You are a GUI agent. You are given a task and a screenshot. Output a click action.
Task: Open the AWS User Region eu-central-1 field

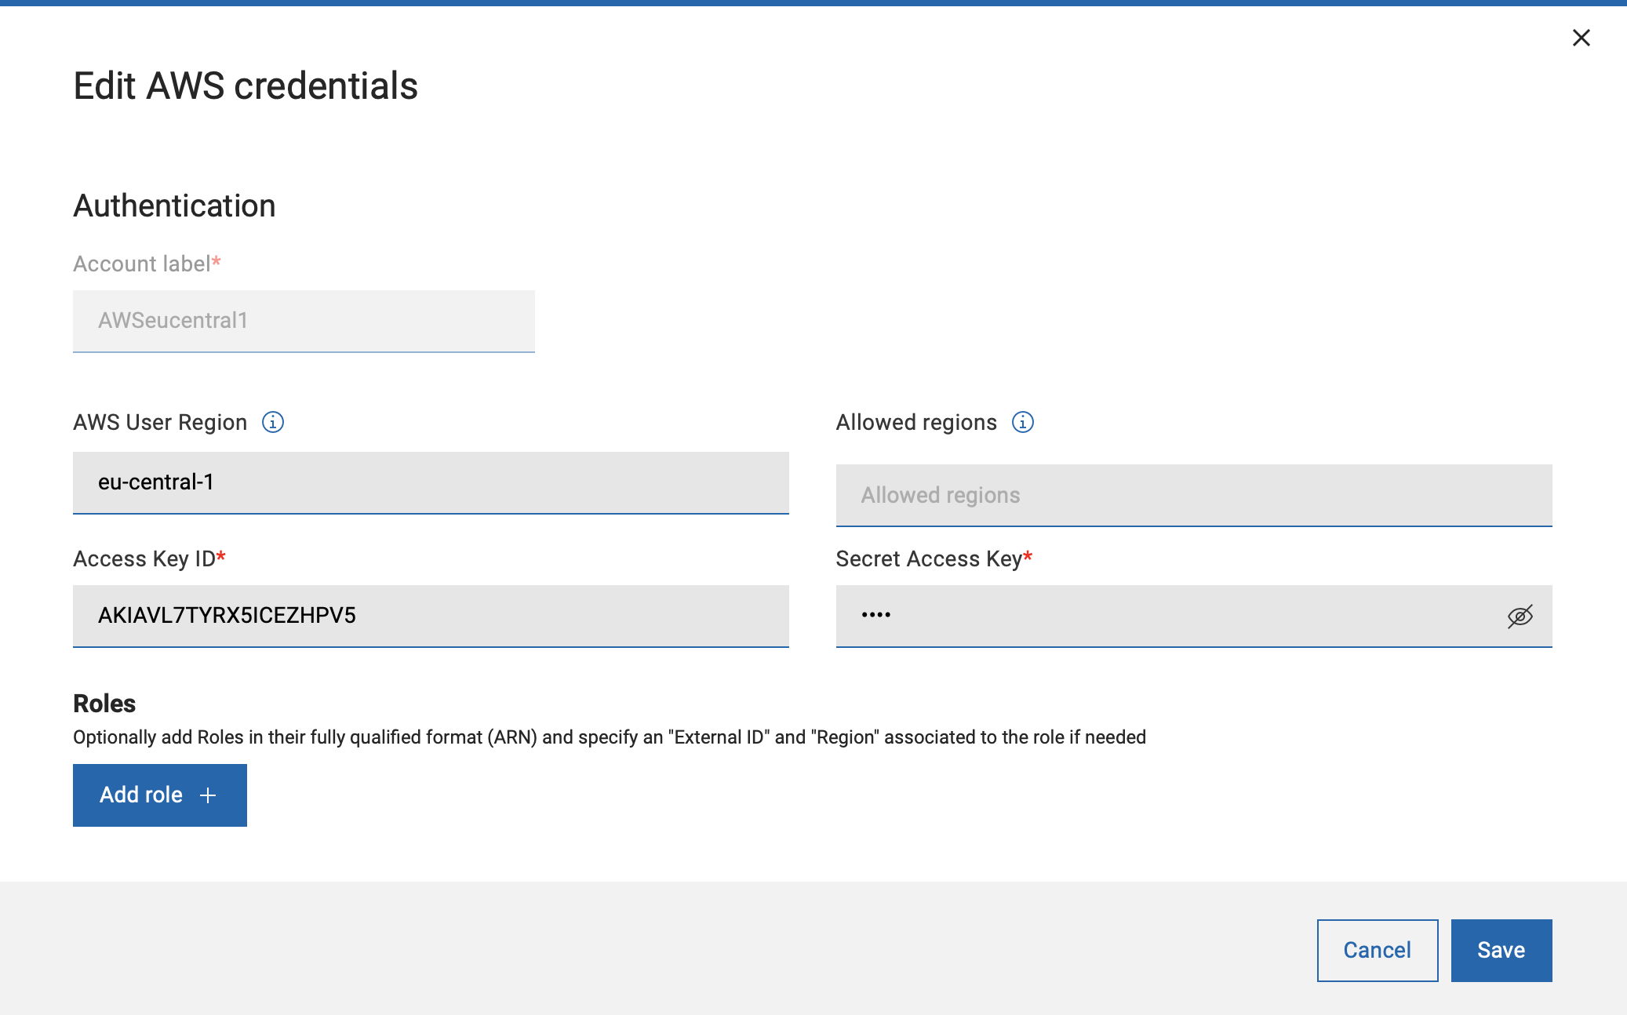pos(430,482)
